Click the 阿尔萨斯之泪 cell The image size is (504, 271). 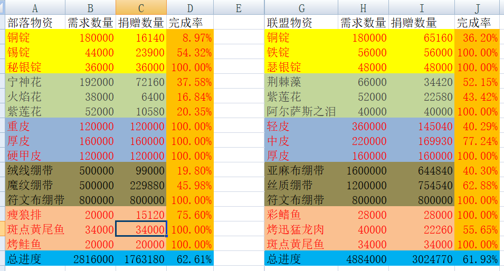[301, 111]
